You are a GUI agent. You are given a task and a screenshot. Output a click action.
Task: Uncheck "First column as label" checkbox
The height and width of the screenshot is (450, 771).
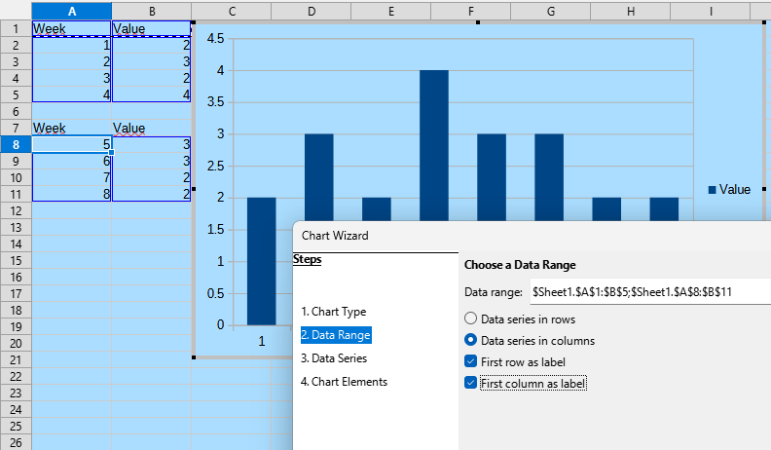point(472,384)
